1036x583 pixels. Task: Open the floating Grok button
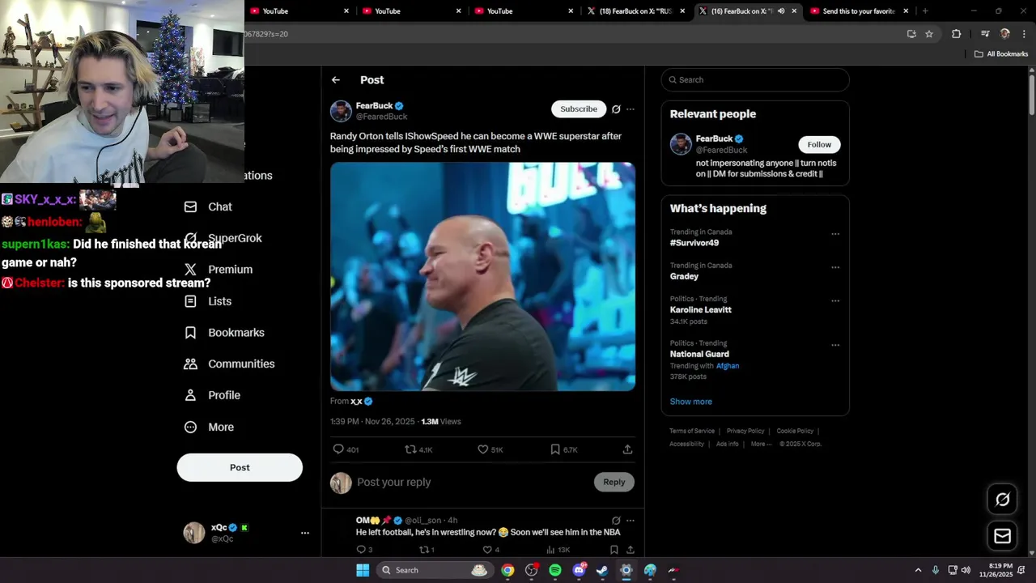(1002, 500)
